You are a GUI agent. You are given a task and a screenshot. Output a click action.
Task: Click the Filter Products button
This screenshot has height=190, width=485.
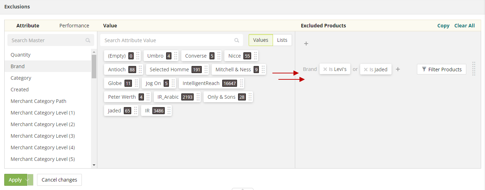442,69
